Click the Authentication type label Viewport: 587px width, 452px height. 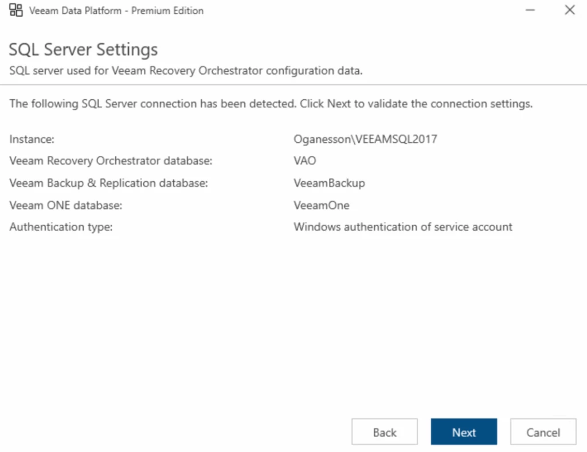61,227
